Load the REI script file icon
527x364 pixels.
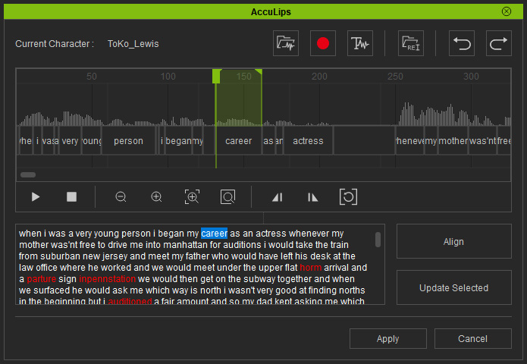coord(411,43)
